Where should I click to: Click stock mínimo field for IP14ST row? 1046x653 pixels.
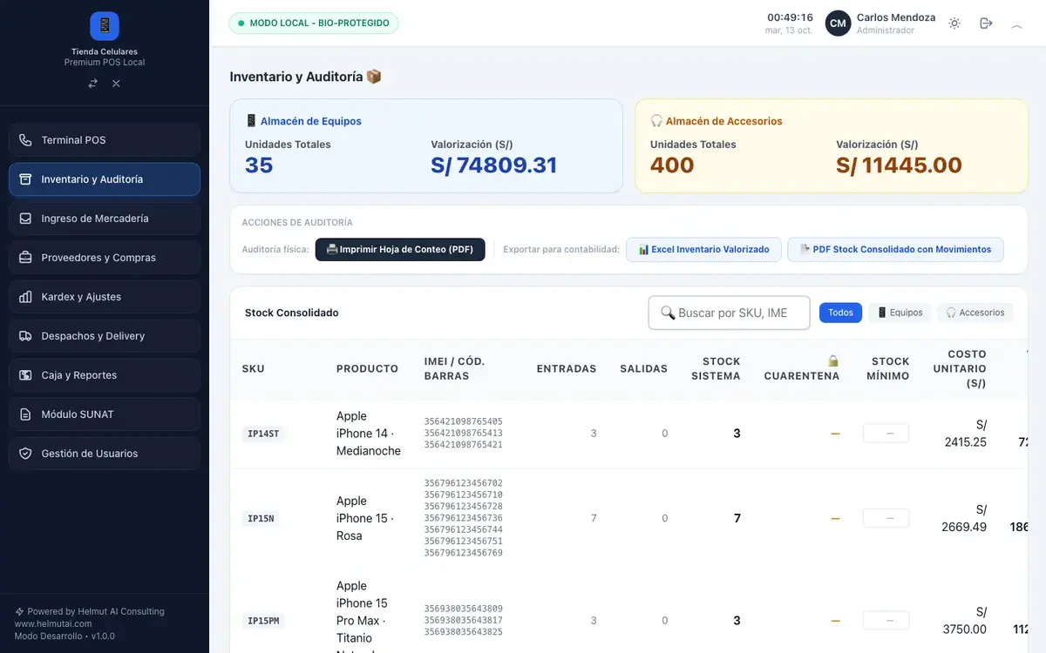tap(886, 434)
